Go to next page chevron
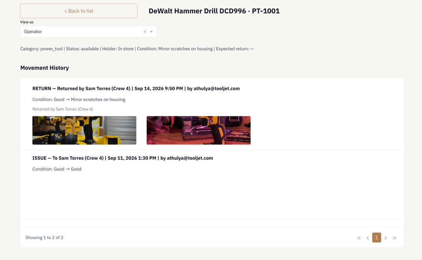This screenshot has height=260, width=422. coord(386,238)
